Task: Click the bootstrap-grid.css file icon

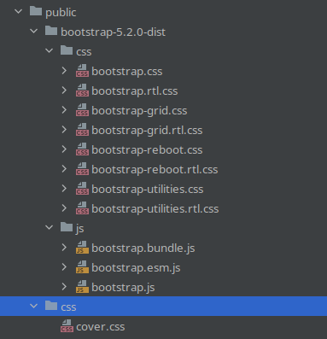Action: point(82,110)
